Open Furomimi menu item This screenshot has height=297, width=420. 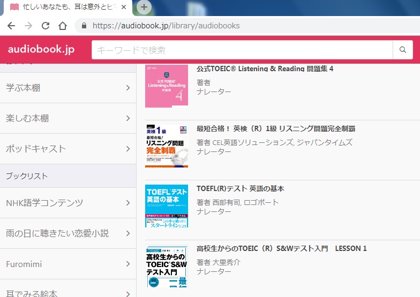[68, 264]
